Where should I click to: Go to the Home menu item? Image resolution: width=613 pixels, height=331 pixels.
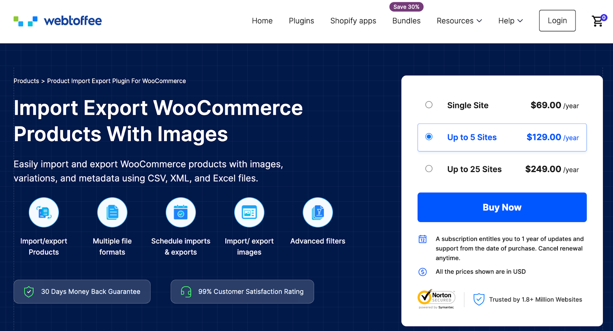point(262,21)
